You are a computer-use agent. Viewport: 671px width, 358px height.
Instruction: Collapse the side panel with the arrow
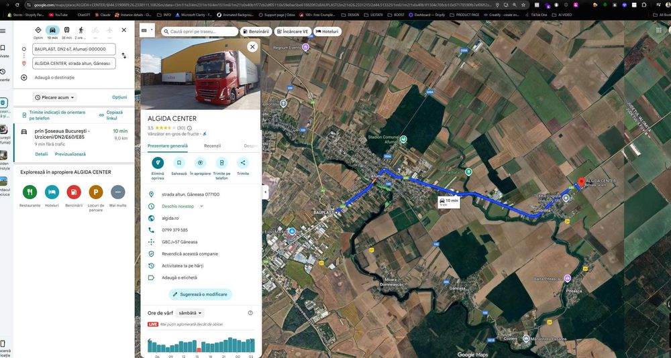[265, 192]
